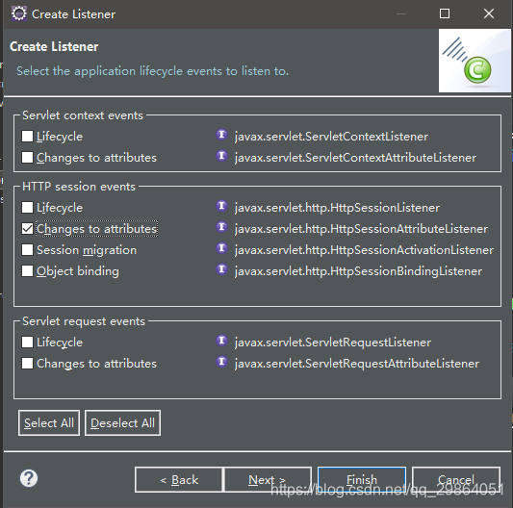Click javax.servlet.ServletRequestListener text

click(x=333, y=343)
